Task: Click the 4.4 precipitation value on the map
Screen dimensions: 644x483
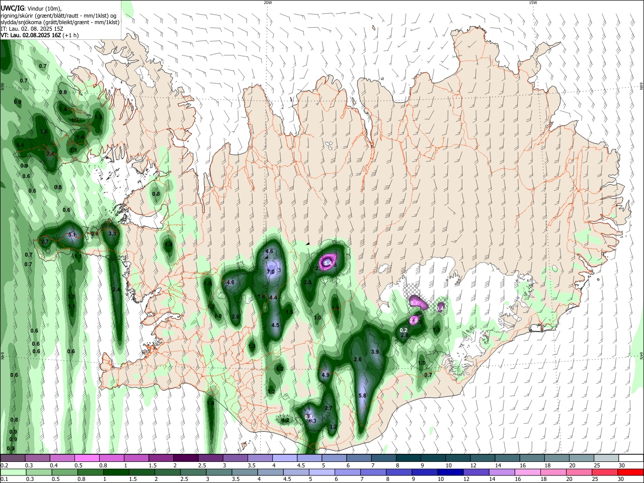Action: [273, 297]
